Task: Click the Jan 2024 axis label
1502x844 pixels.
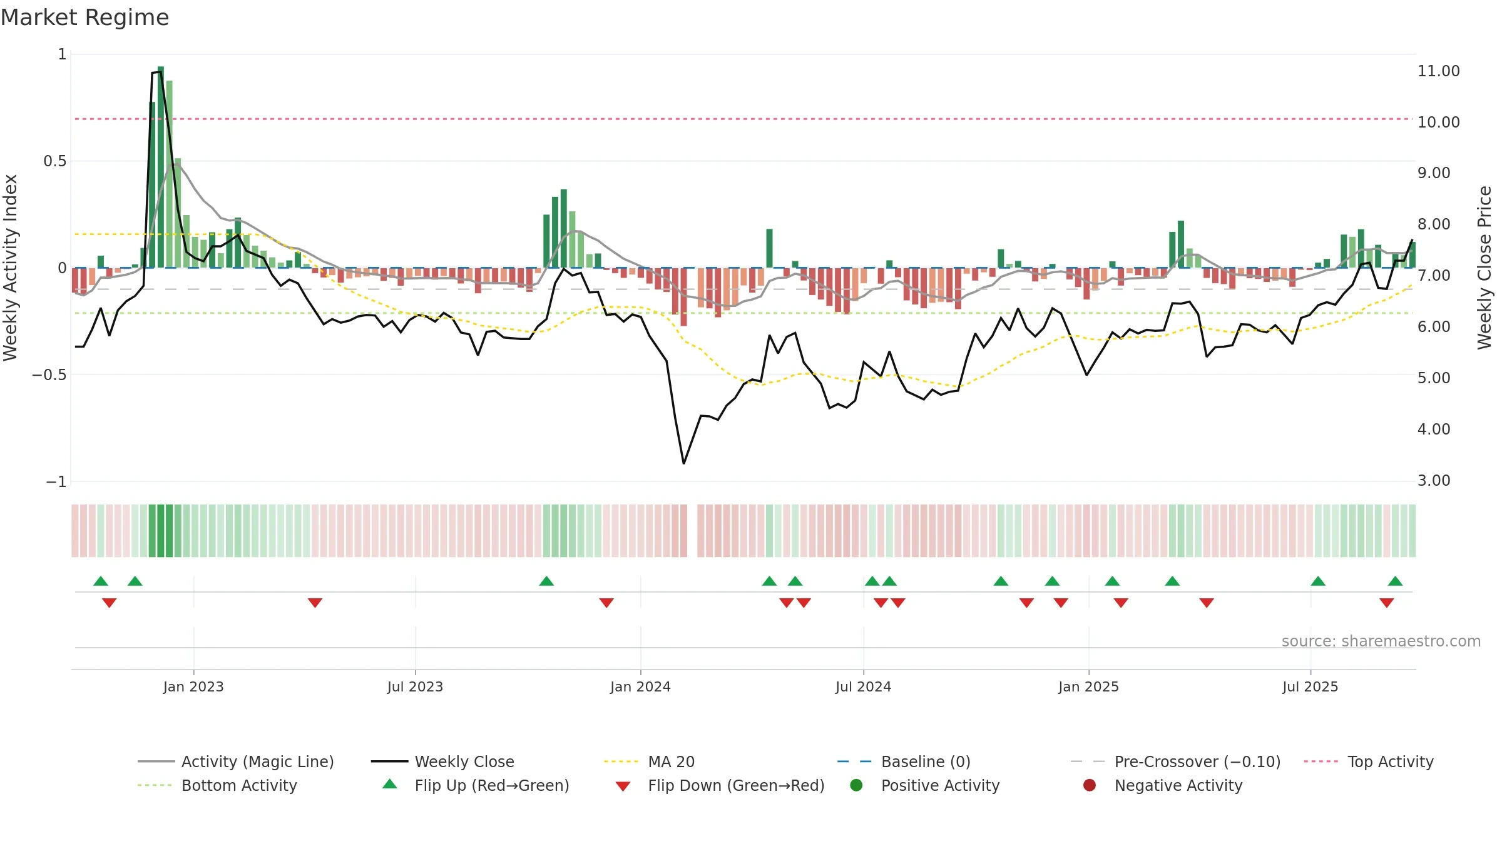Action: 640,686
